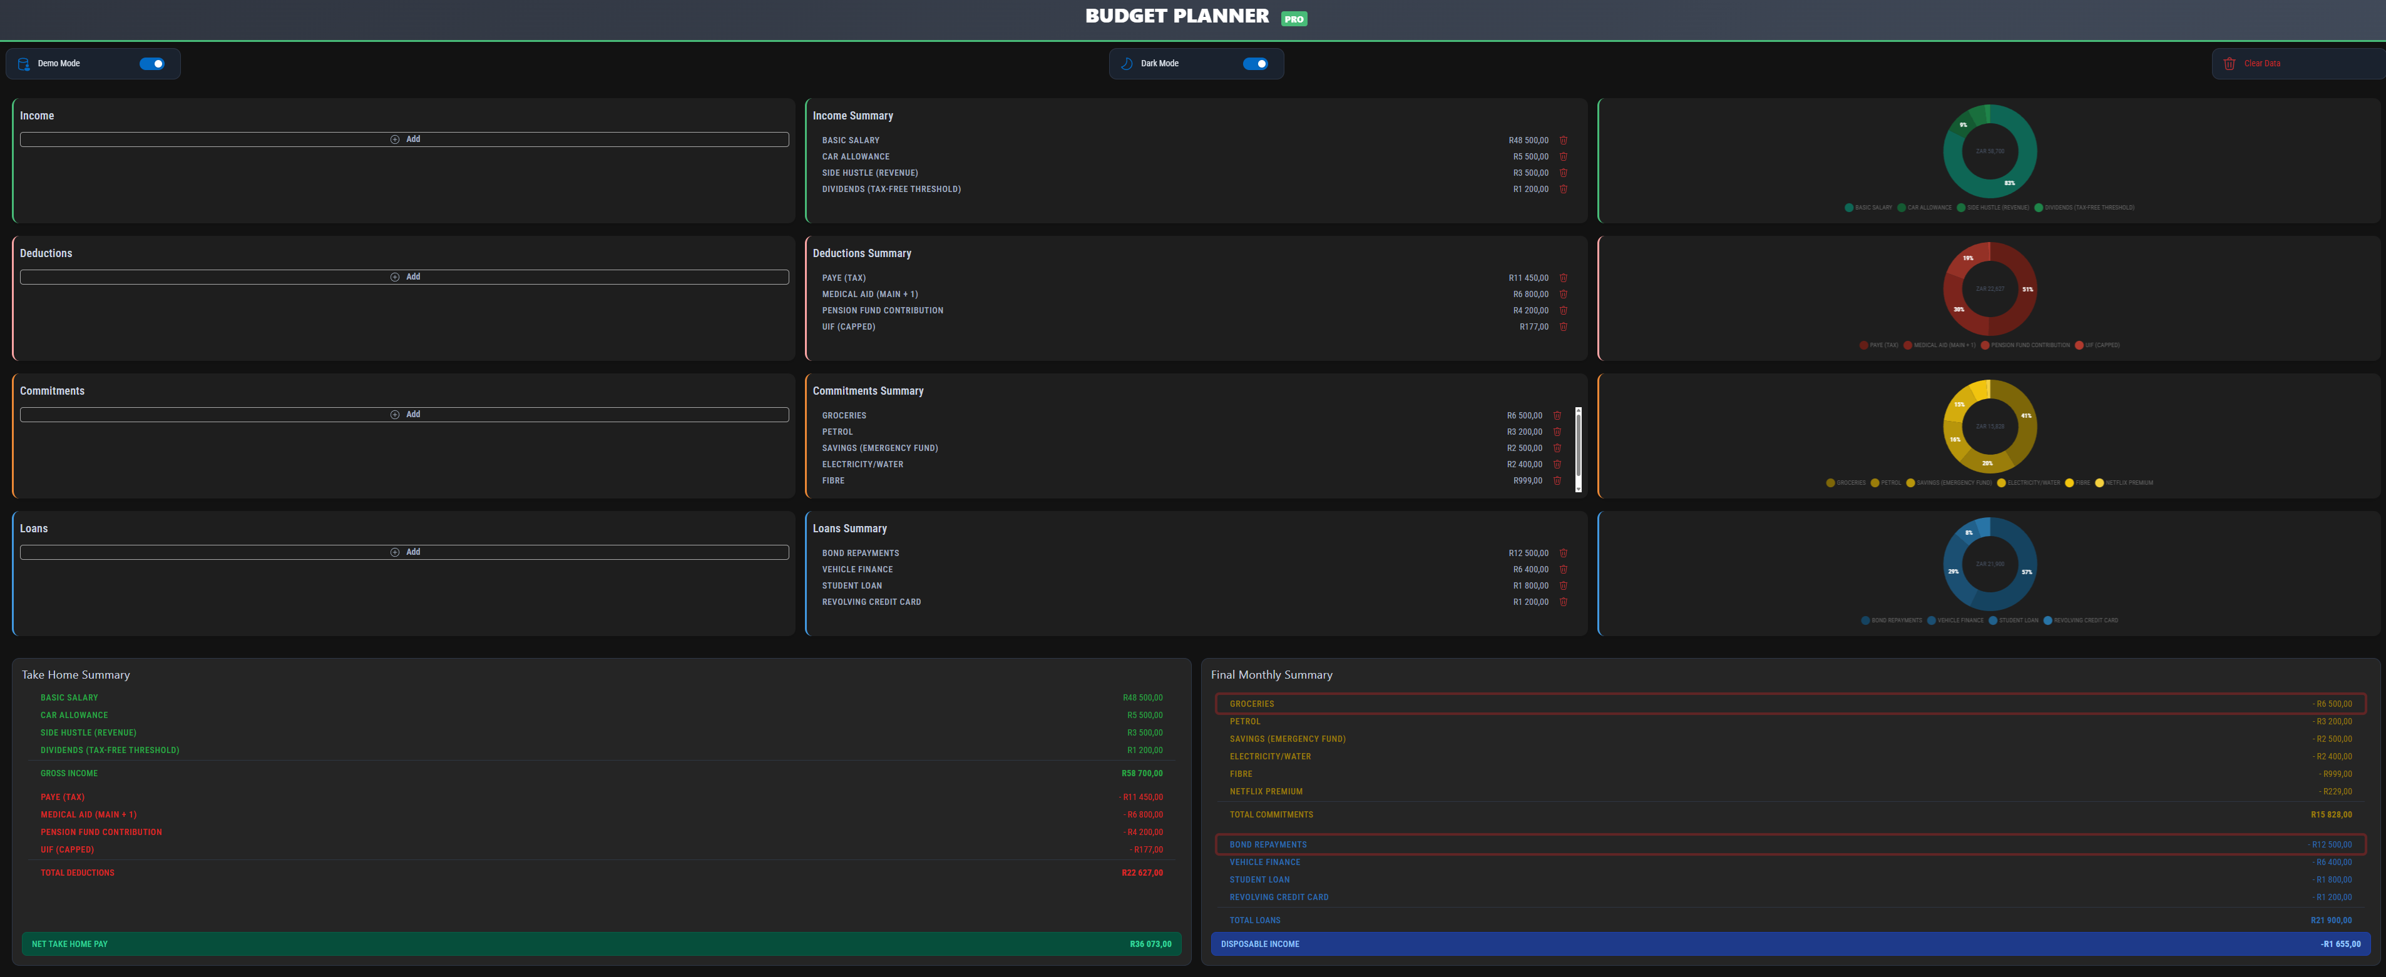Add a new Income item
The height and width of the screenshot is (977, 2386).
coord(405,139)
